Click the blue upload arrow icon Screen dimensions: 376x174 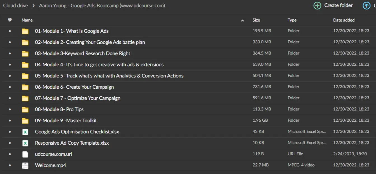(x=366, y=6)
